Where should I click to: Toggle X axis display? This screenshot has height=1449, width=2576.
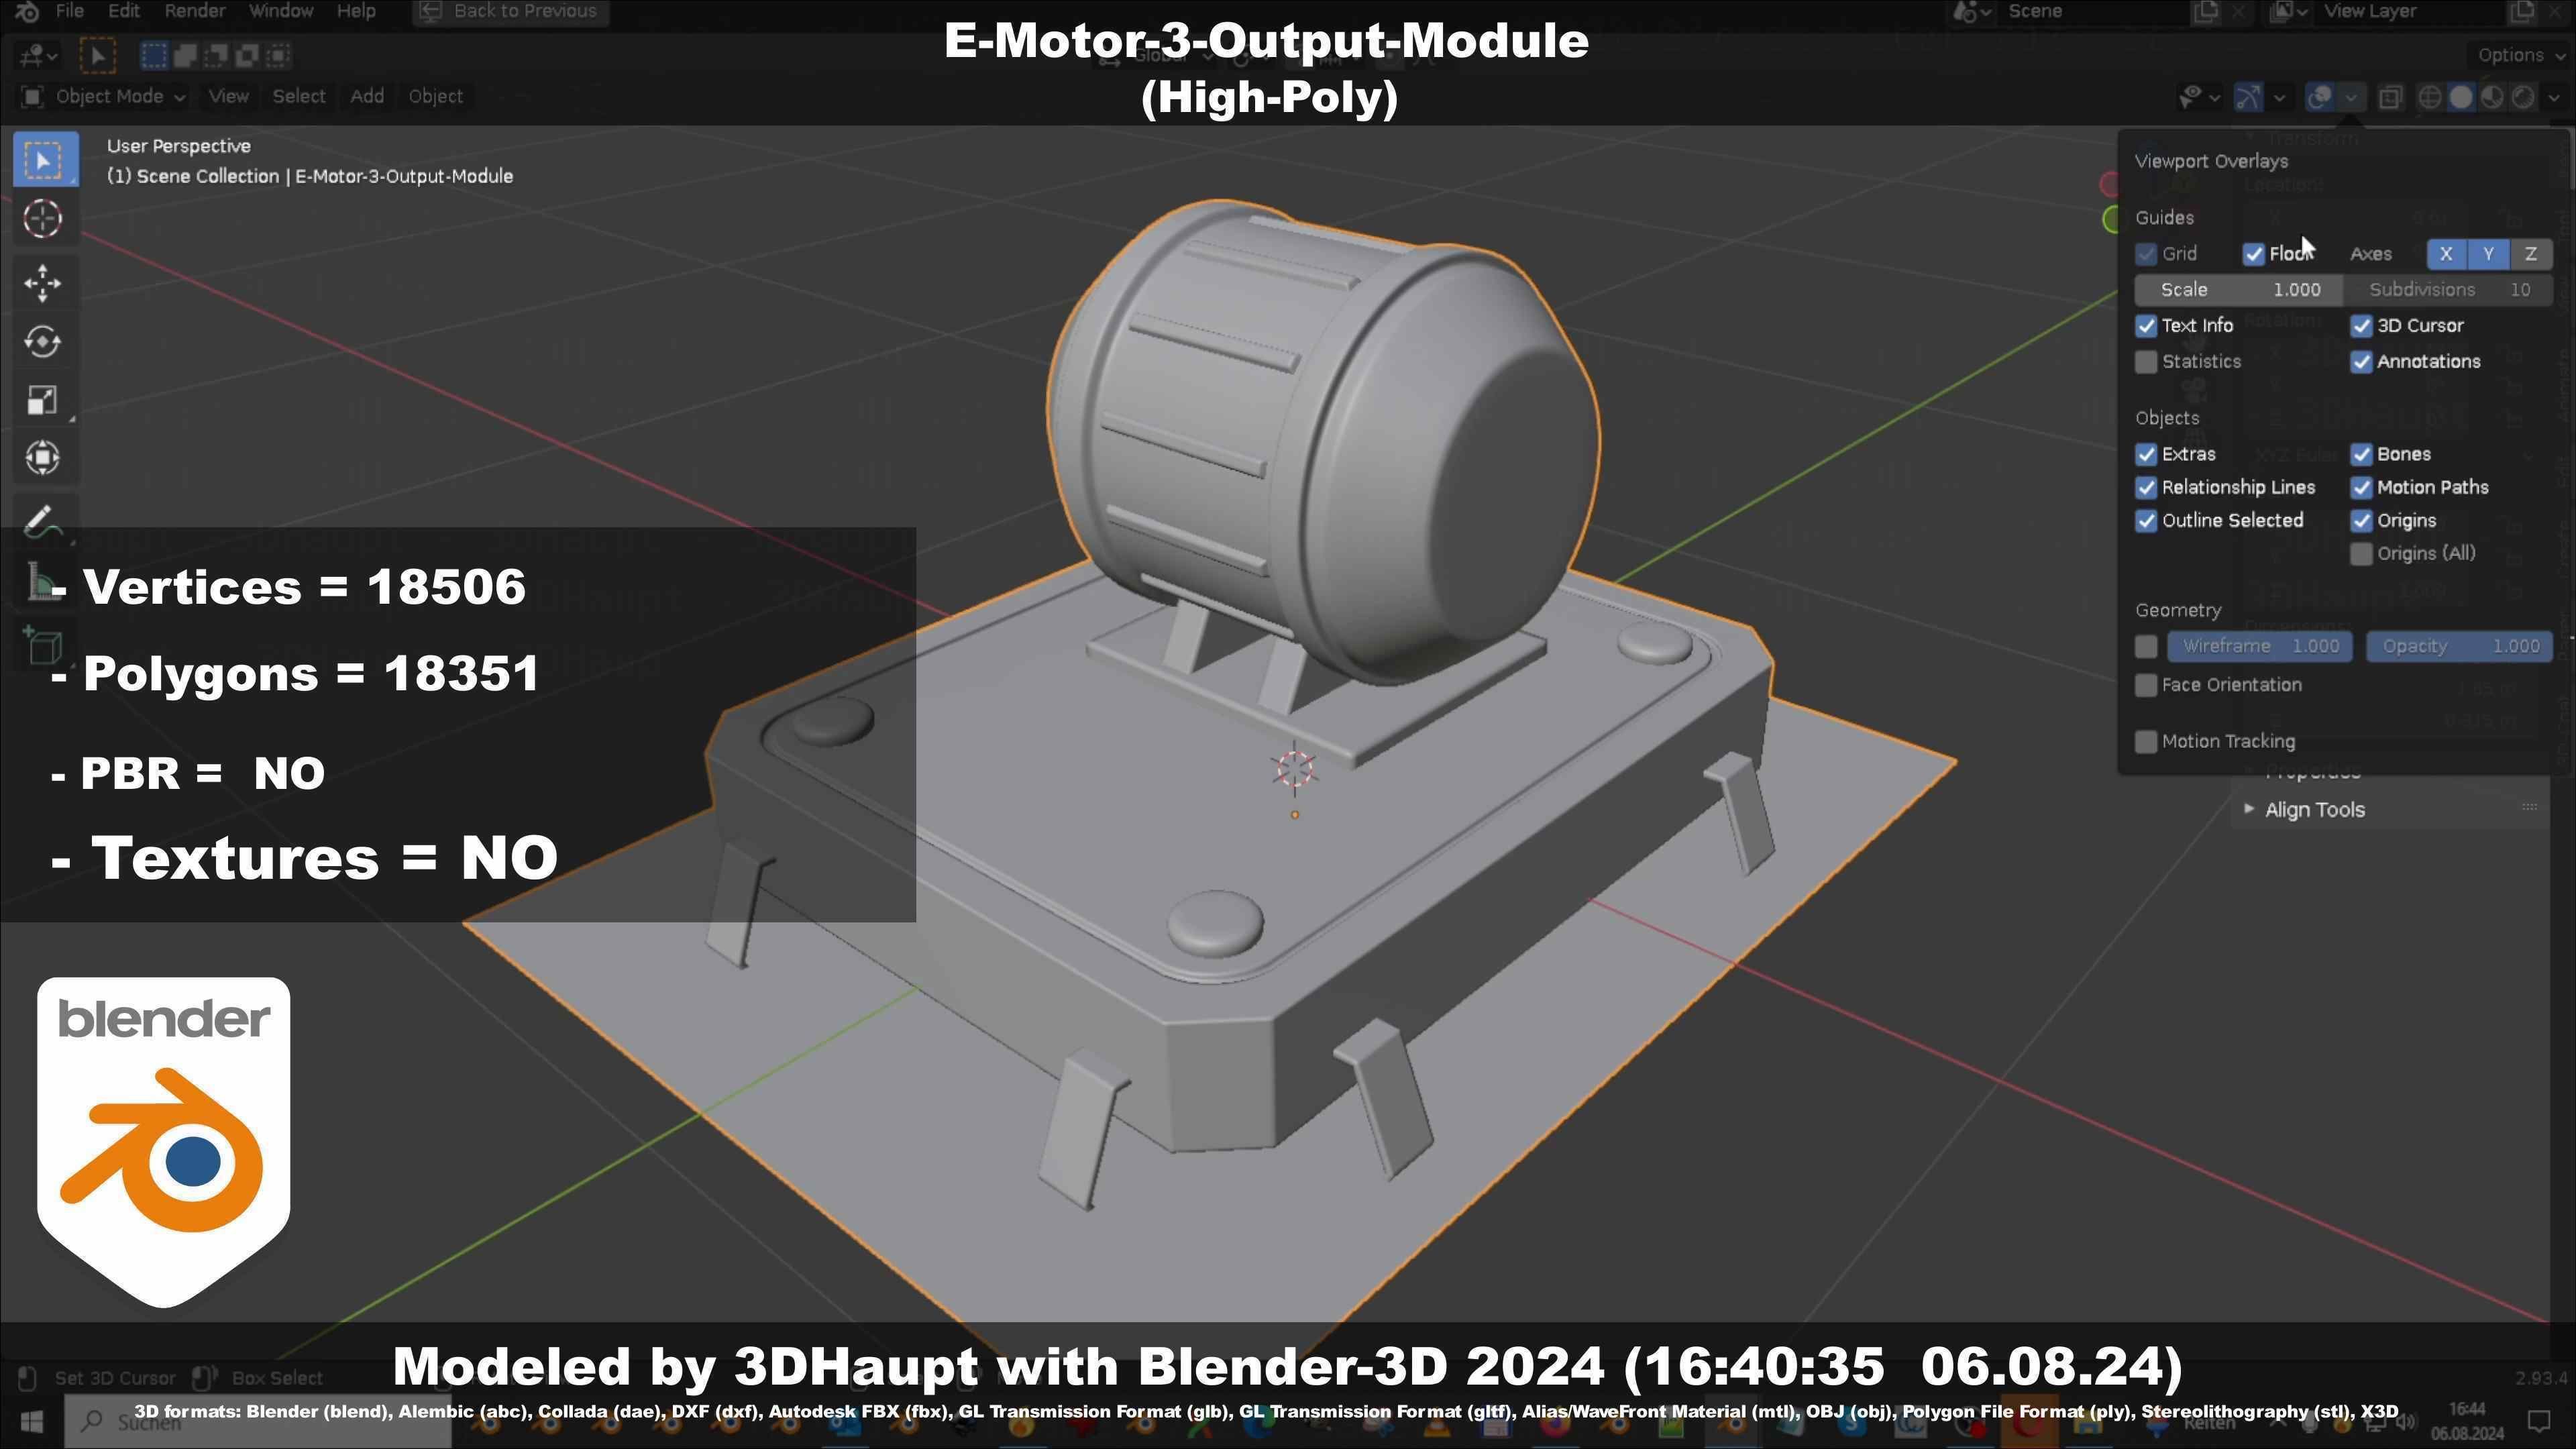(2446, 254)
